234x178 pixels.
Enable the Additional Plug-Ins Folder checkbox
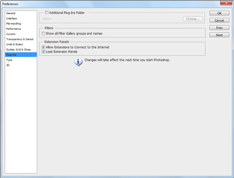tap(47, 12)
